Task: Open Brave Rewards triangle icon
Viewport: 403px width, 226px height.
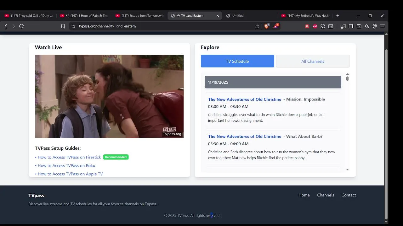Action: coord(275,26)
